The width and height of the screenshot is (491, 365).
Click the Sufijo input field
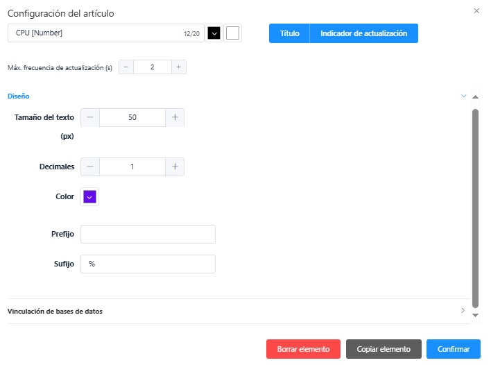(148, 264)
